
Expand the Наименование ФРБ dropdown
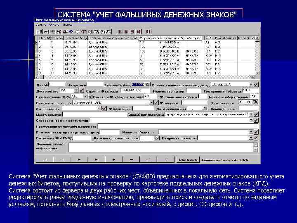click(85, 97)
